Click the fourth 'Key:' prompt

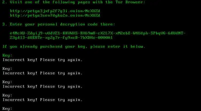point(7,95)
